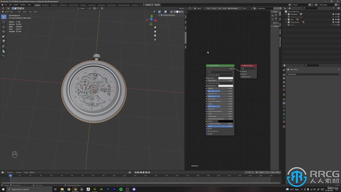
Task: Toggle the Screencast Keys checkbox
Action: point(161,15)
